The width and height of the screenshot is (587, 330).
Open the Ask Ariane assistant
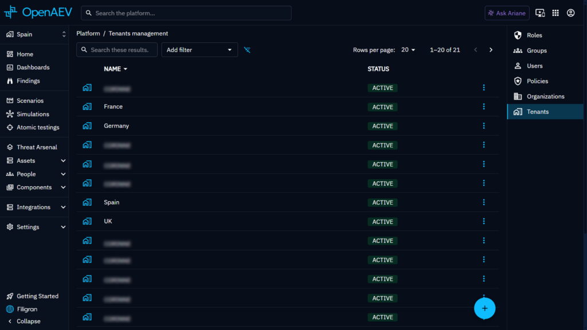click(x=507, y=13)
